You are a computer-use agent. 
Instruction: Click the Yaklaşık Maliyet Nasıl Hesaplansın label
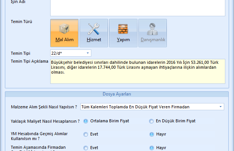(45, 121)
